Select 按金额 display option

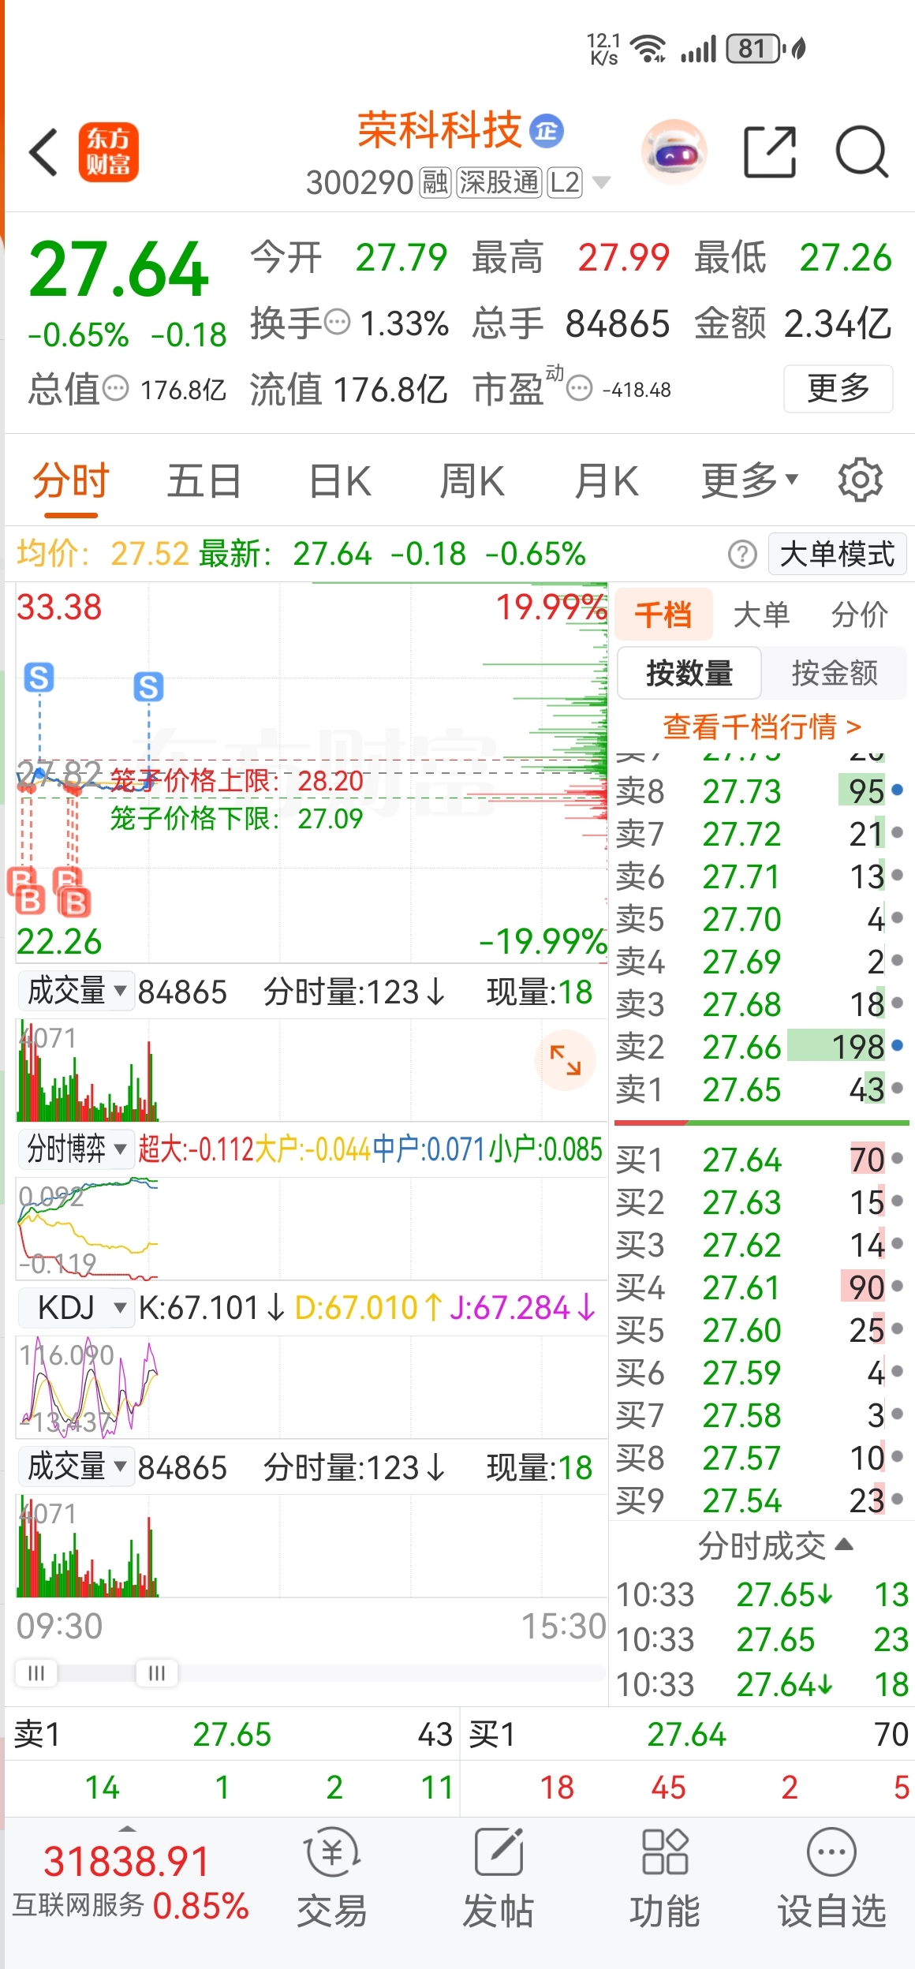(835, 673)
